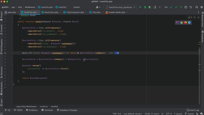Select deployment server from <no default server>

point(133,114)
